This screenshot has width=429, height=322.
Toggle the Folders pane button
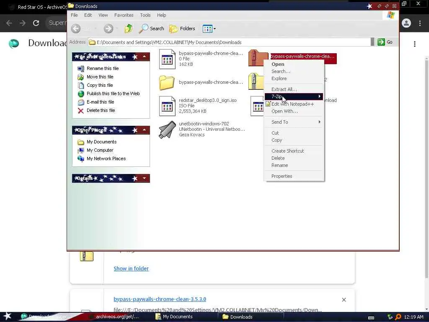click(182, 29)
